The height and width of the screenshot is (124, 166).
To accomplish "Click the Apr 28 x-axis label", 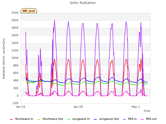I will pos(78,107).
